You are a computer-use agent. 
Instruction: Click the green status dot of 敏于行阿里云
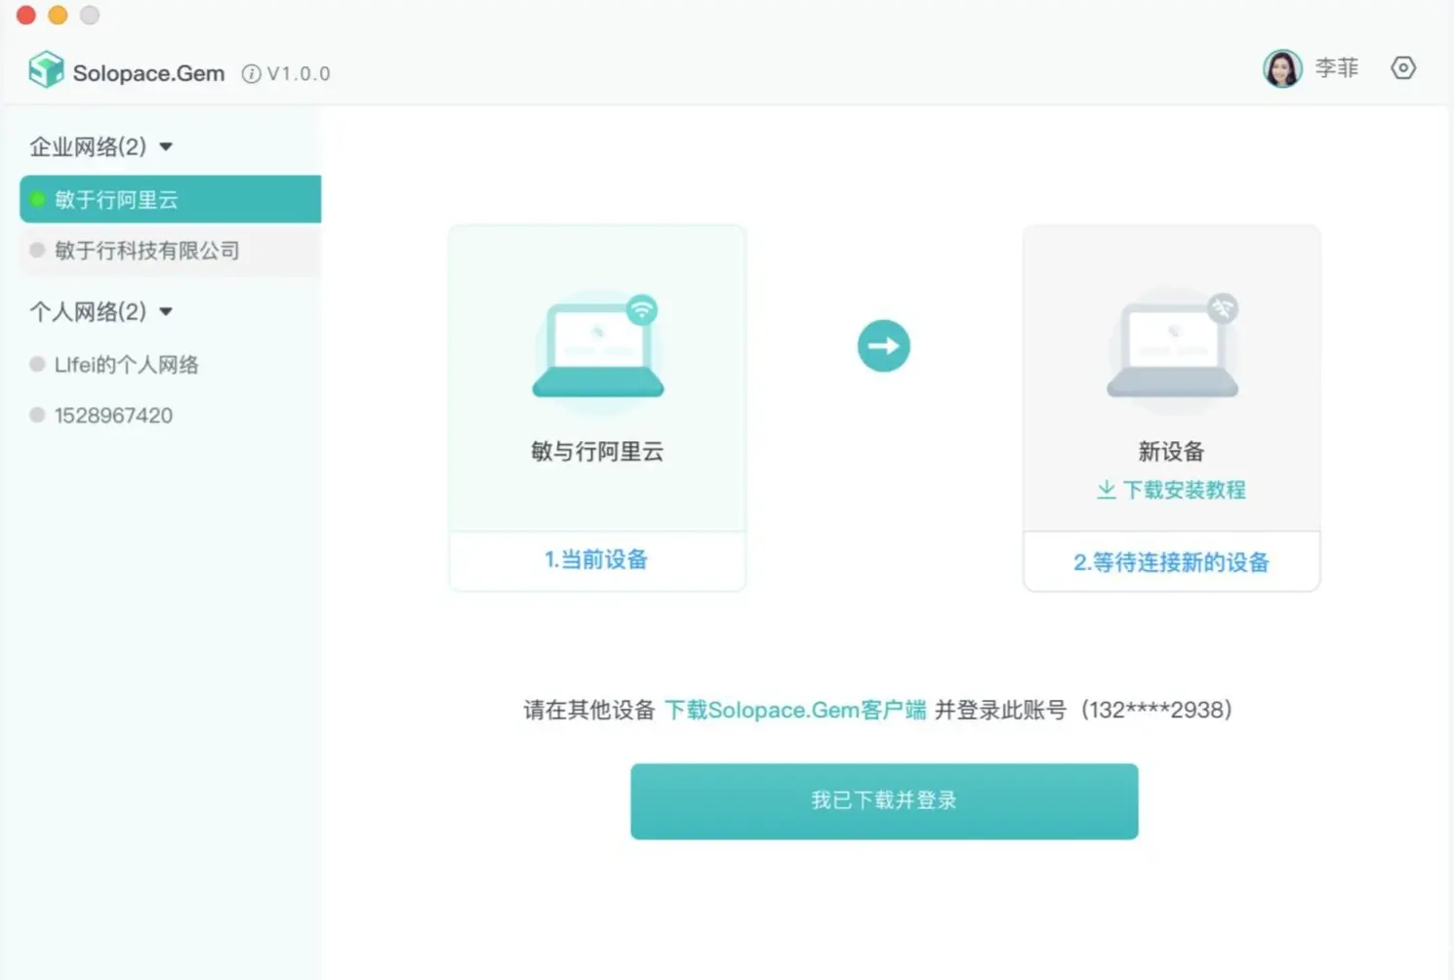37,199
